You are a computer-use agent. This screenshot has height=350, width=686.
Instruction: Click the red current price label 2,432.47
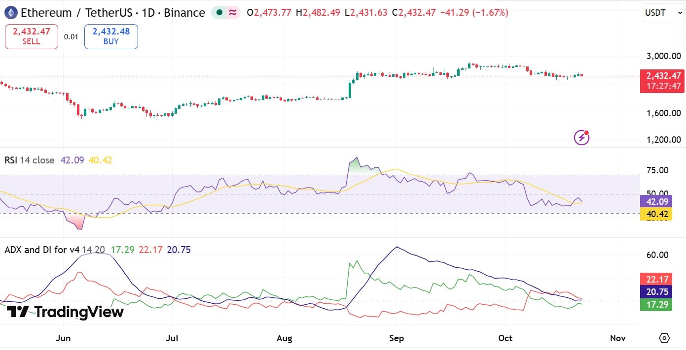[662, 76]
